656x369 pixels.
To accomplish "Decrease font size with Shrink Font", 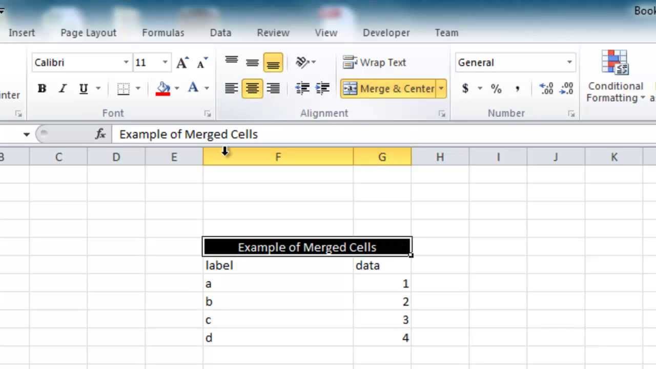I will [x=202, y=63].
